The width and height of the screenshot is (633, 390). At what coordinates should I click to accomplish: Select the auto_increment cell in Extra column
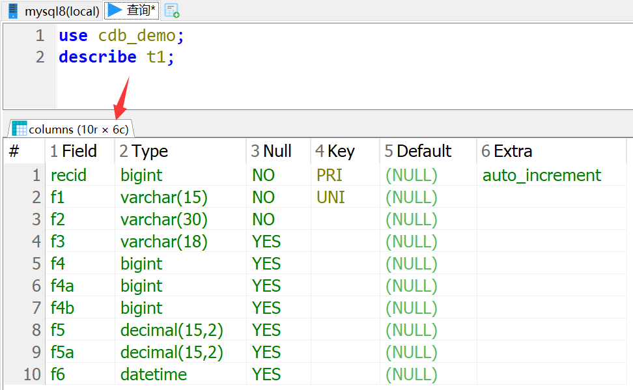[542, 175]
